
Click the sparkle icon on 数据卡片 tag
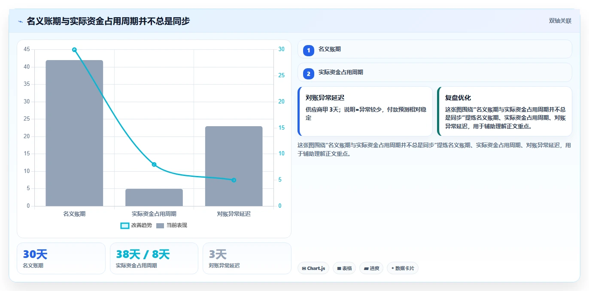point(392,268)
